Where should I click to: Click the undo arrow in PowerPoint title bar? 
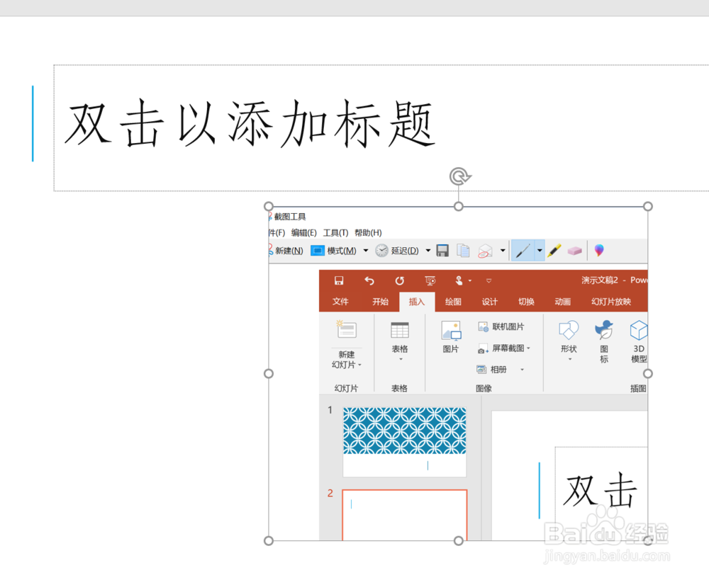click(369, 281)
